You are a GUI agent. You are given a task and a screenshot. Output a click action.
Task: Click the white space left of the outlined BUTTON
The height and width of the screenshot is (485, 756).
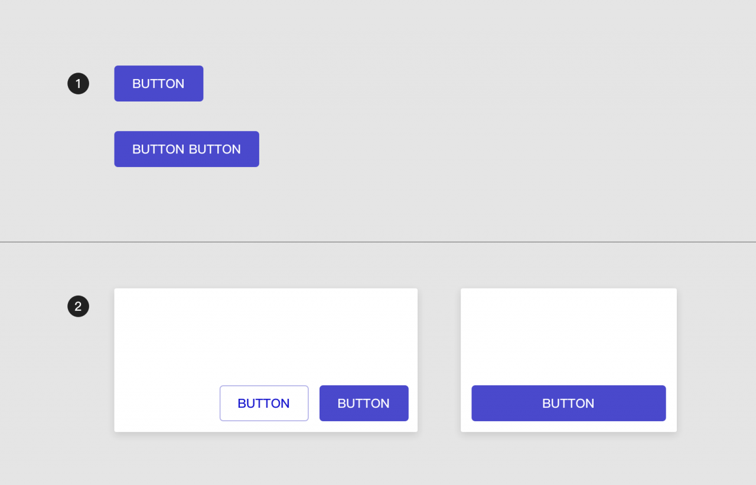point(167,404)
